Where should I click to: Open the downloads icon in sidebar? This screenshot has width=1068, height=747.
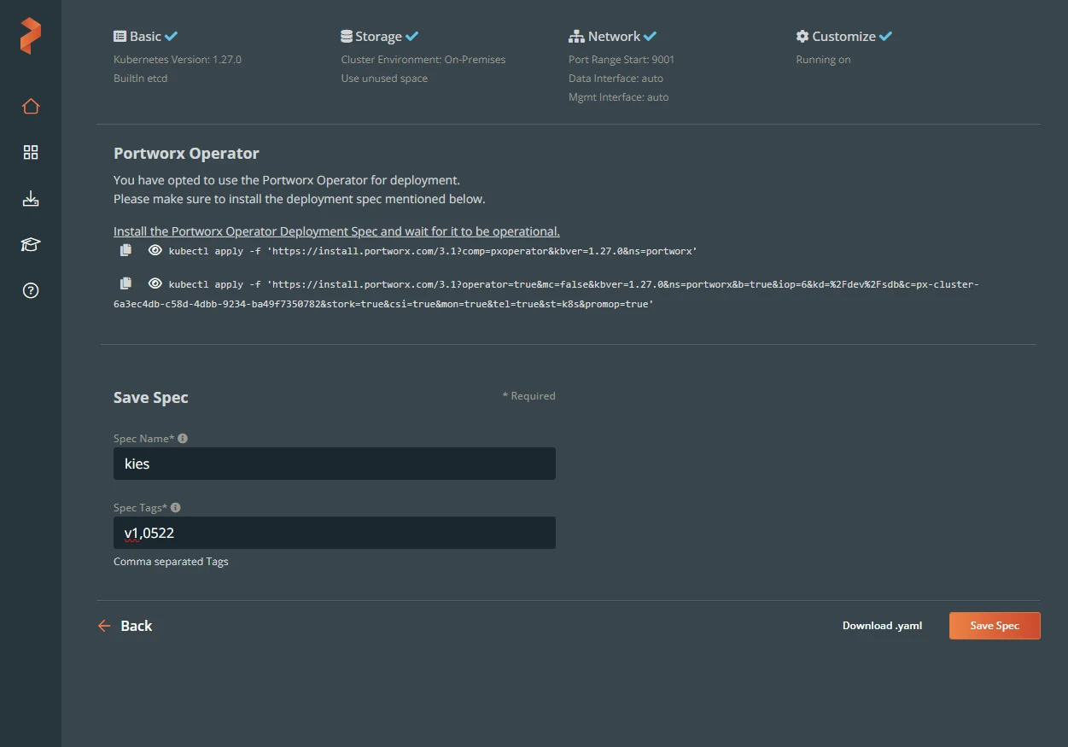[31, 199]
